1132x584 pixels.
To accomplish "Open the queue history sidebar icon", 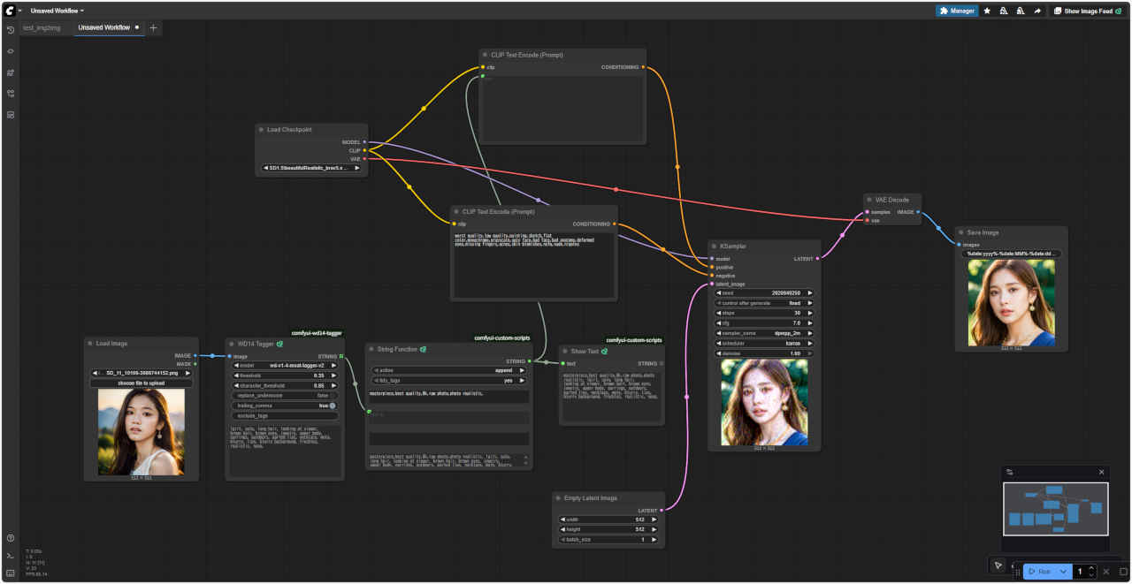I will click(x=11, y=30).
